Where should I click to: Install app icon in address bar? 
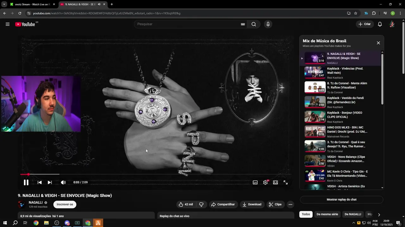(349, 13)
